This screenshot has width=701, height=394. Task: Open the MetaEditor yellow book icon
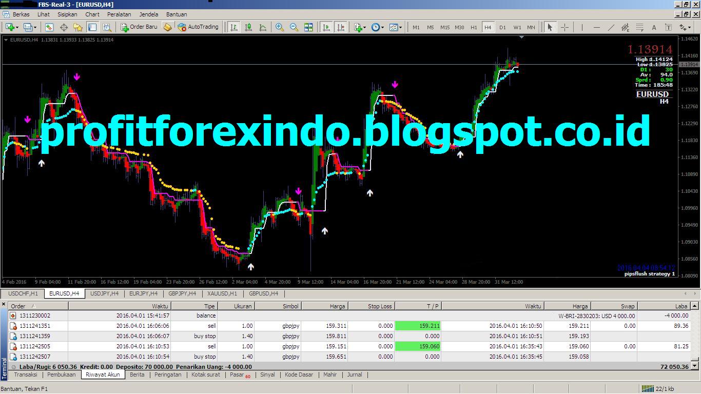click(x=167, y=27)
